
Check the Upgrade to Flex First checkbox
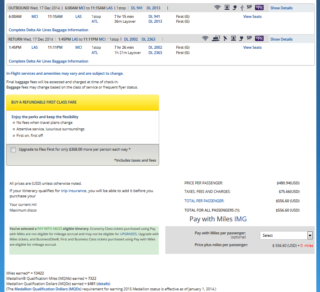pyautogui.click(x=13, y=149)
